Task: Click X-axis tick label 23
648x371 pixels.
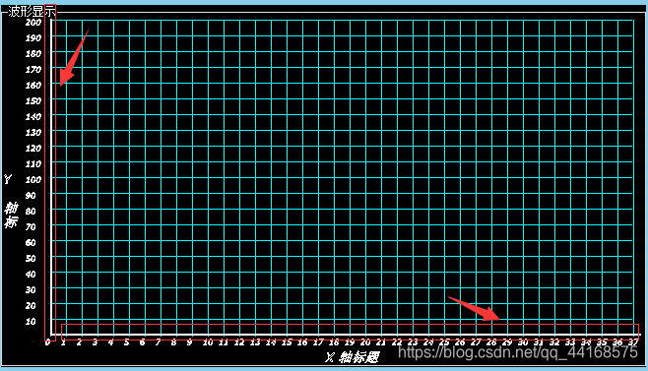Action: point(413,342)
